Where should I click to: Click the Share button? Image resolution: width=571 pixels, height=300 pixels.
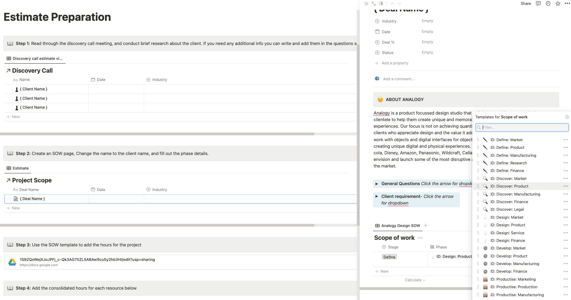pos(526,3)
